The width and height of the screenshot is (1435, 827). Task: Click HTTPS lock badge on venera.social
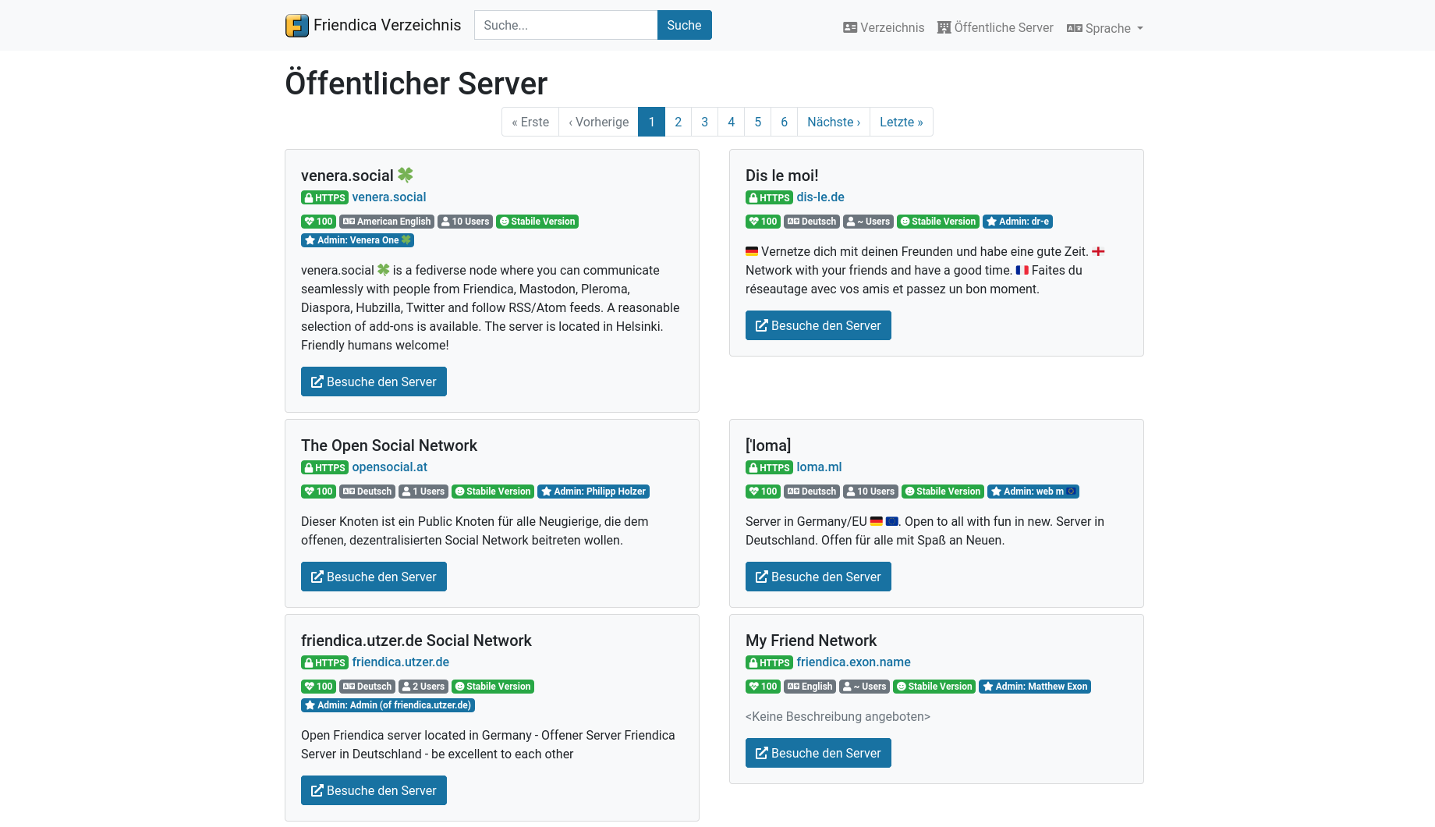pyautogui.click(x=324, y=197)
